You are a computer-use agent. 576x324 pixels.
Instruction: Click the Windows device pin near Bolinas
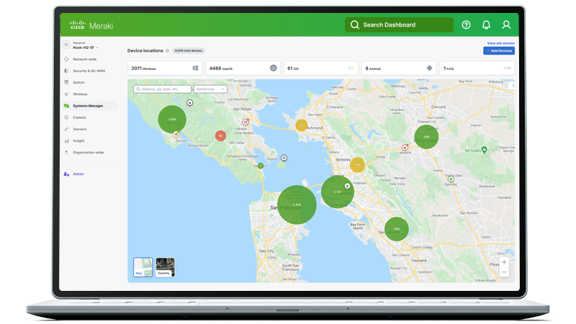(x=176, y=134)
